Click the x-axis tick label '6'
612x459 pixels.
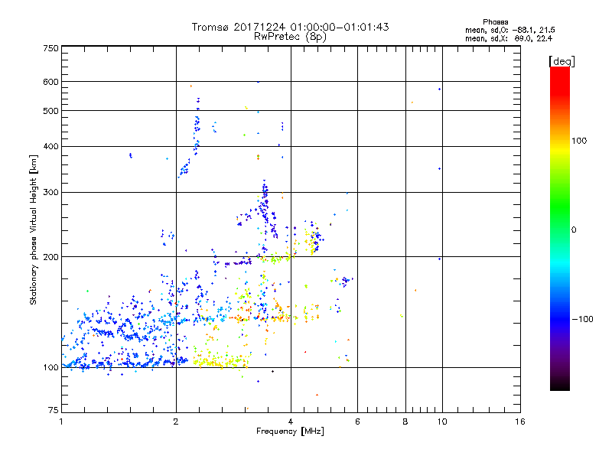[357, 422]
